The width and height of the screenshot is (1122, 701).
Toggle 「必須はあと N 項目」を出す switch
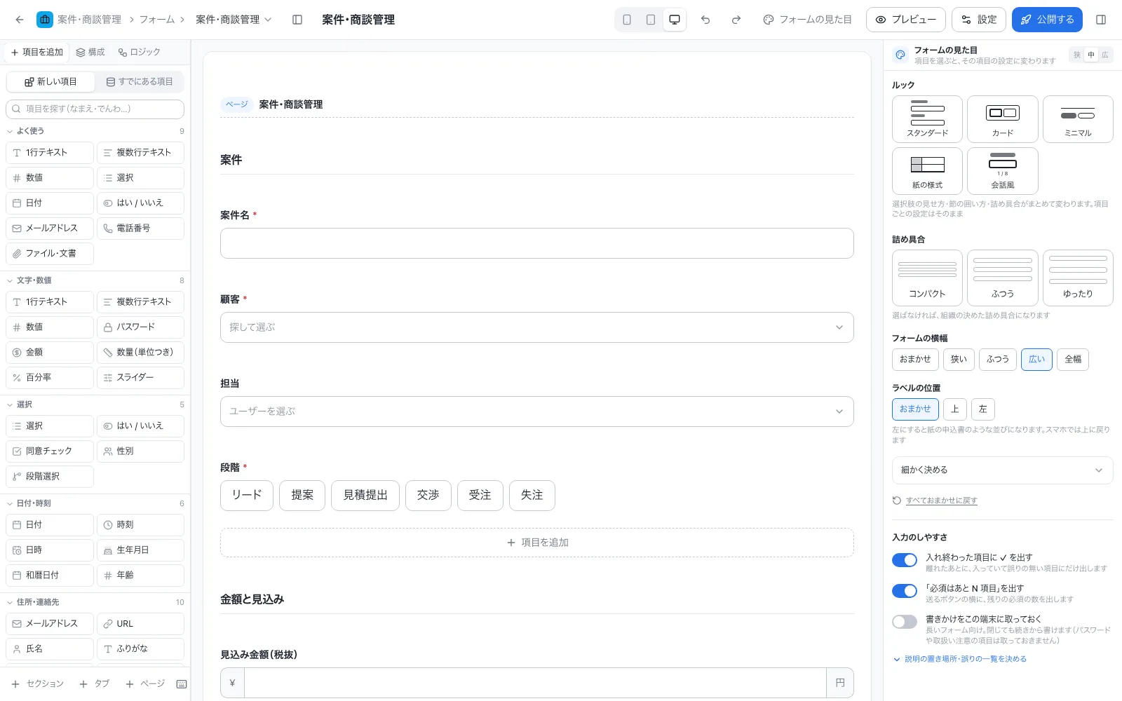(x=905, y=591)
